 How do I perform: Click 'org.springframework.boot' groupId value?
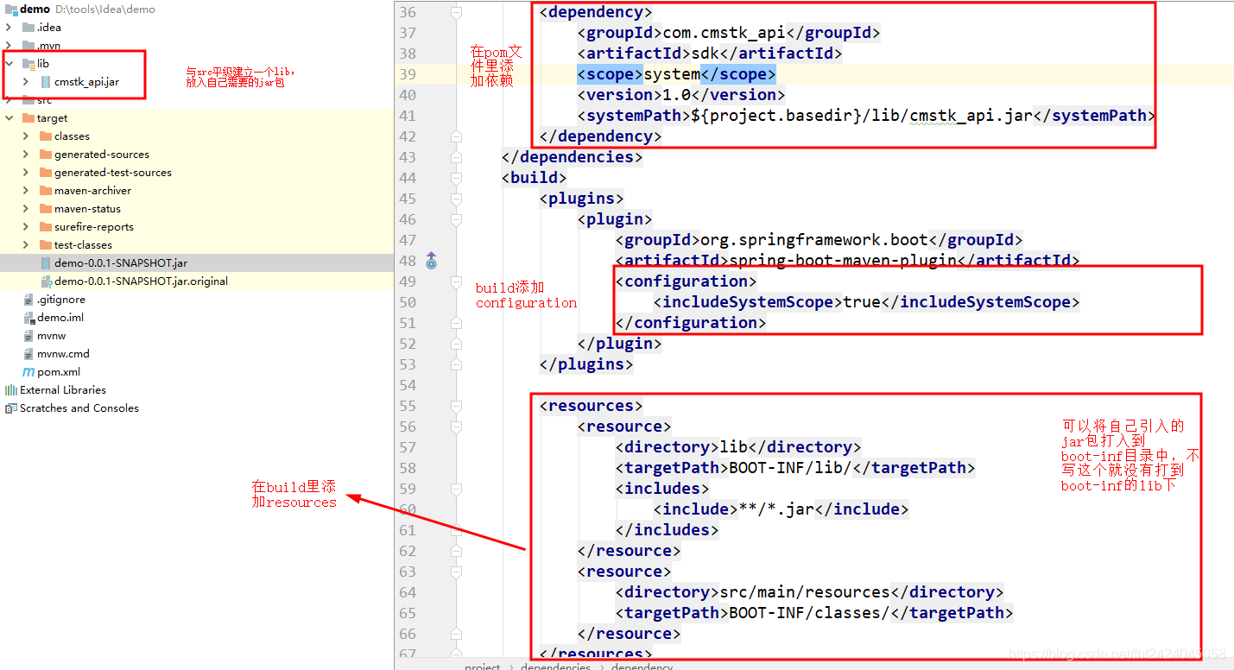click(x=813, y=240)
